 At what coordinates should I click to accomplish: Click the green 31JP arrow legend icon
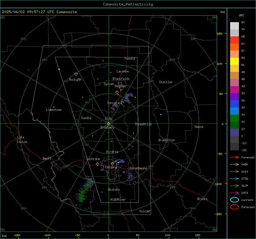(x=234, y=186)
